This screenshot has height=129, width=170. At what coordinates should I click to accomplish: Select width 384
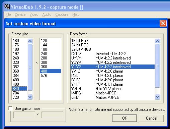pyautogui.click(x=19, y=76)
